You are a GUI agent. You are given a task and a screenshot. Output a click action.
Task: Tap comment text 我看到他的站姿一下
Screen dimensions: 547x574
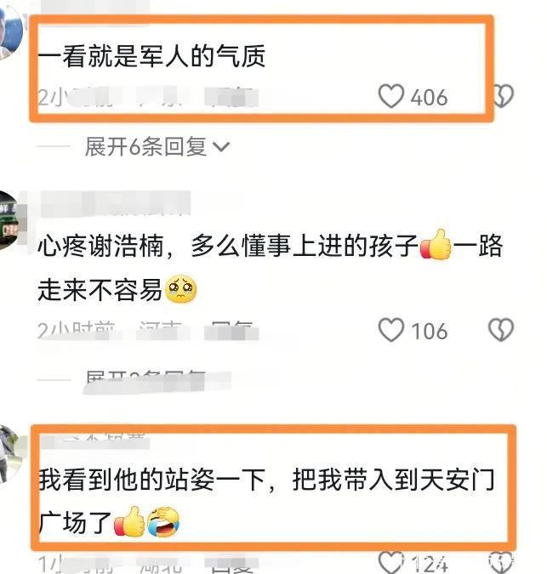click(x=151, y=480)
